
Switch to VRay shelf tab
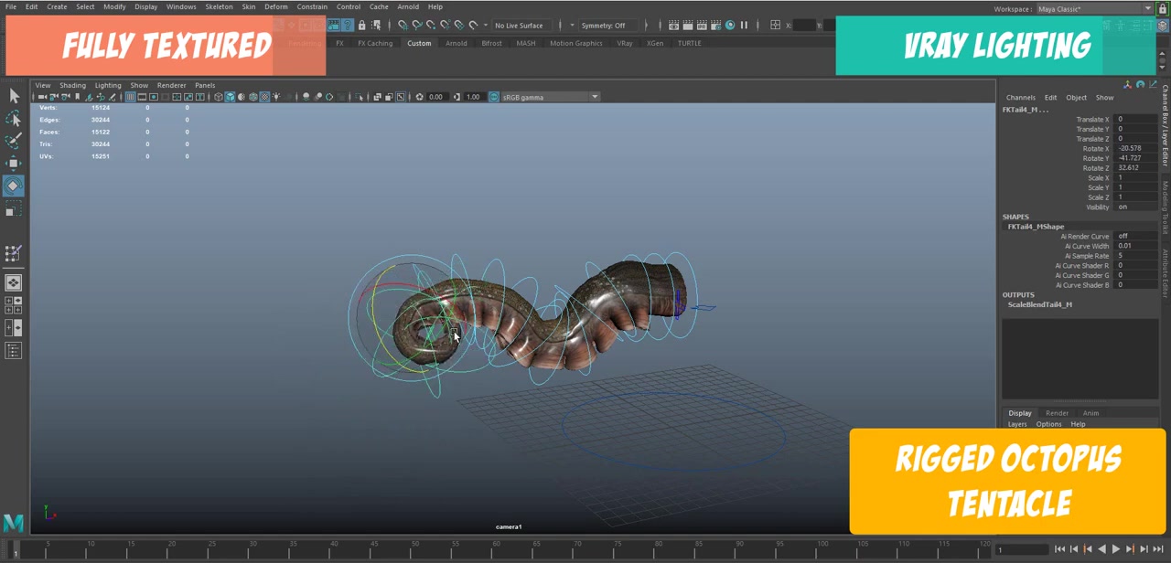click(x=624, y=43)
